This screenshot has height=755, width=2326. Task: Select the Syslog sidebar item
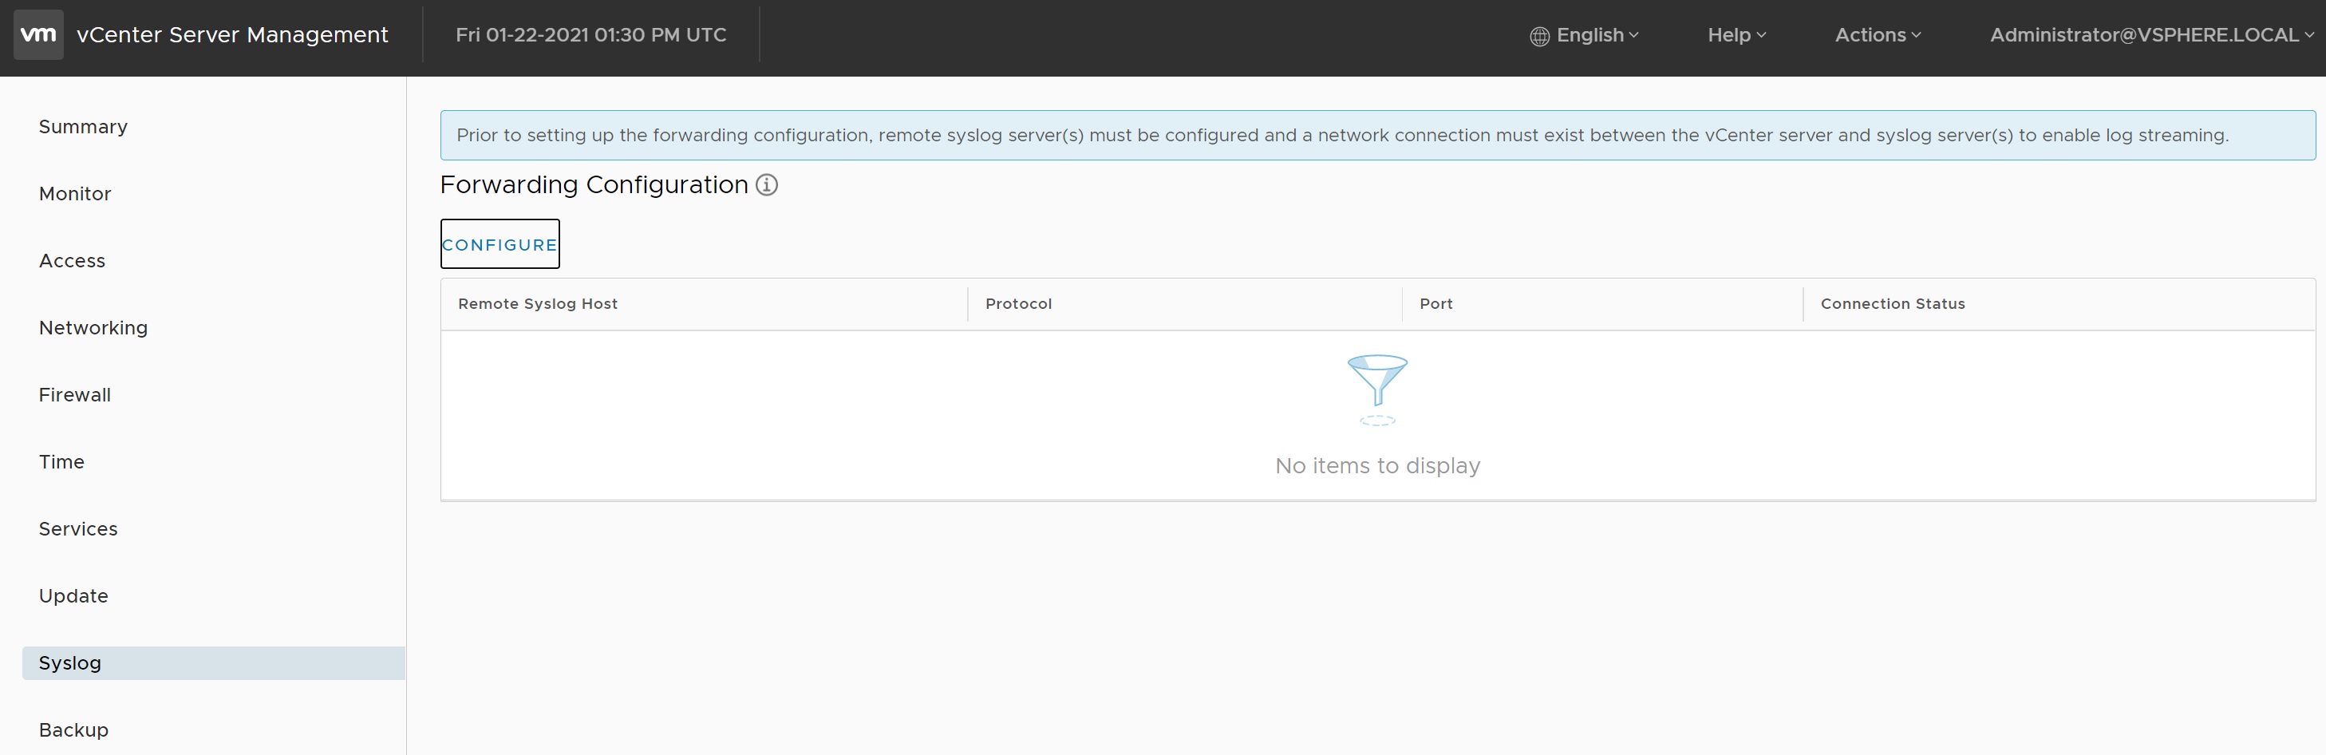click(214, 663)
